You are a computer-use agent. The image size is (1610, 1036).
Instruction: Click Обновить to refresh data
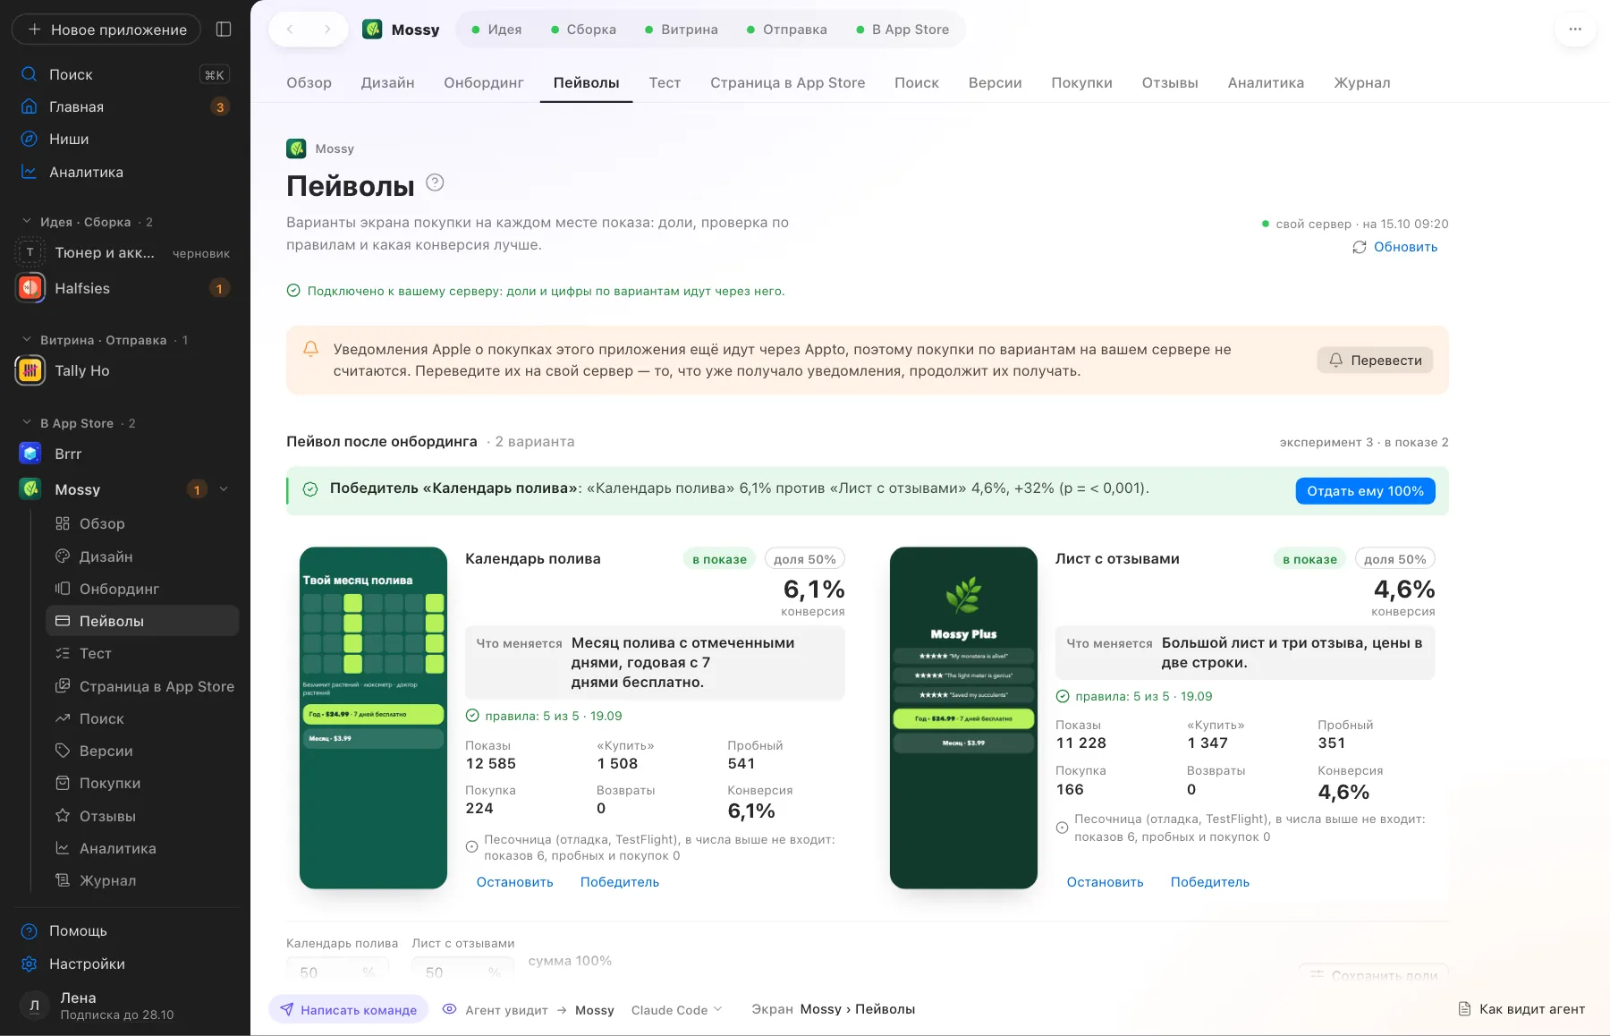click(x=1395, y=247)
